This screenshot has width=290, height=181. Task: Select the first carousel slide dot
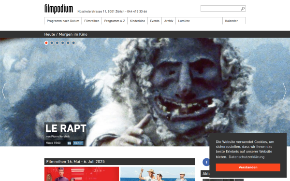46,43
